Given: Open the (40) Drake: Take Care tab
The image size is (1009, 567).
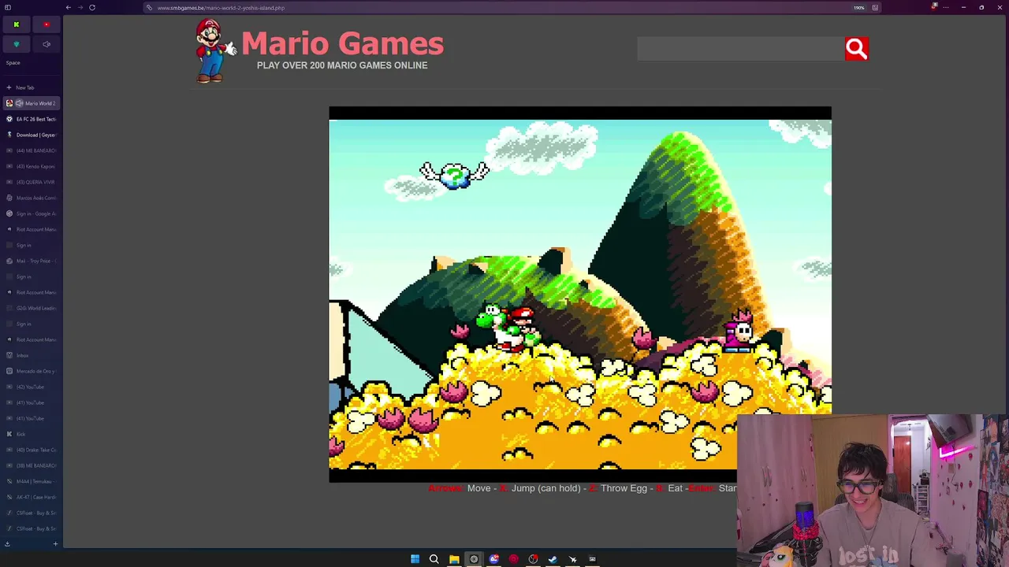Looking at the screenshot, I should pos(32,450).
